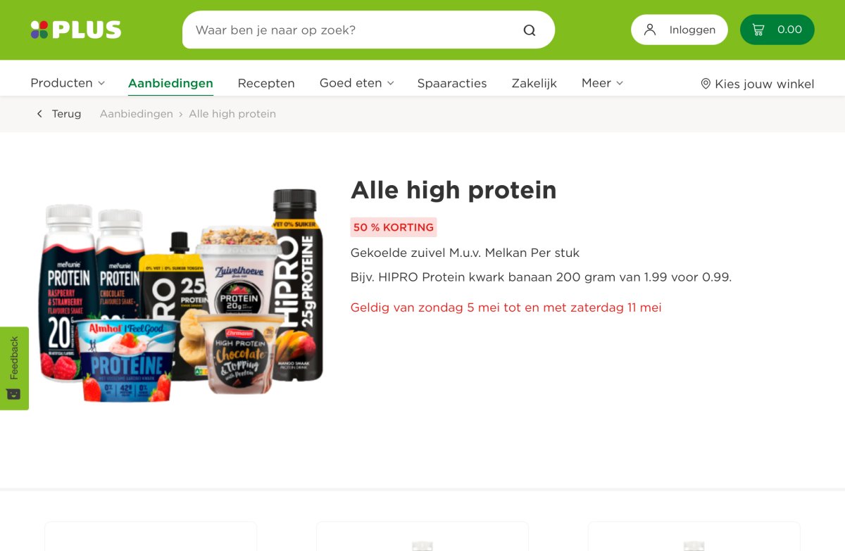The width and height of the screenshot is (845, 551).
Task: Open the Meer dropdown menu
Action: click(x=602, y=83)
